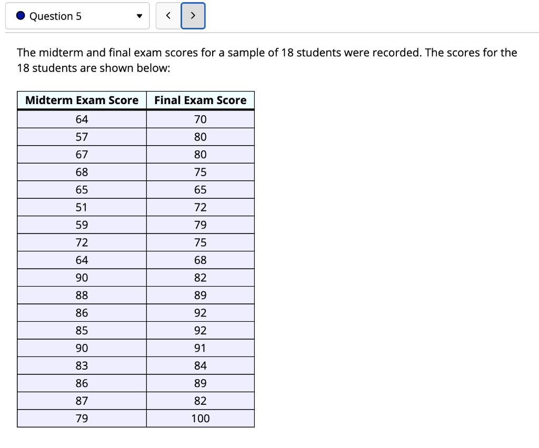Select the Midterm Exam Score column header

coord(82,100)
